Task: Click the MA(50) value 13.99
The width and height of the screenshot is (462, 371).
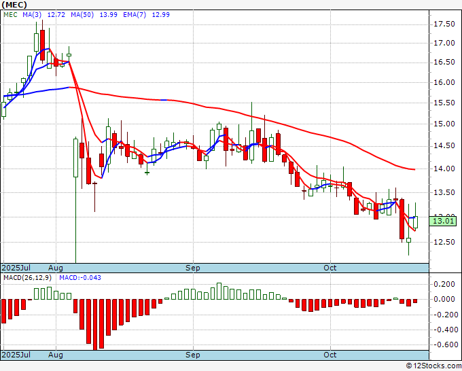Action: tap(109, 15)
